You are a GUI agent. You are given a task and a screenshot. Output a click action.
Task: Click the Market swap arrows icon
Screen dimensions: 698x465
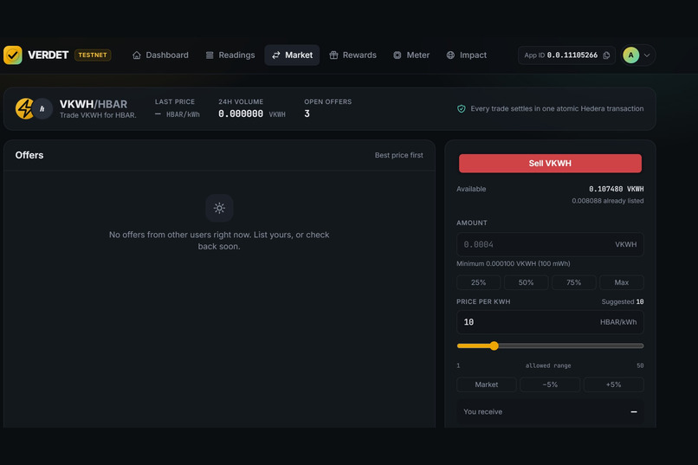click(x=276, y=55)
